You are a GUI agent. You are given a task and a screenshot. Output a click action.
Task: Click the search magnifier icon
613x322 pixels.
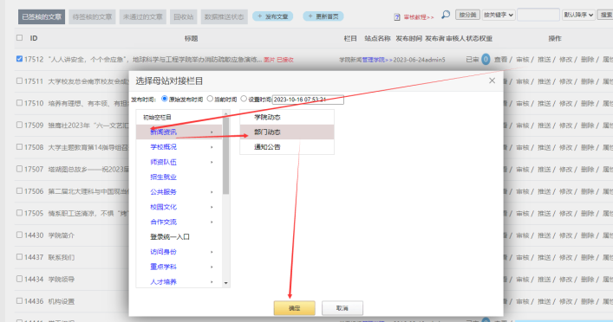tap(446, 15)
